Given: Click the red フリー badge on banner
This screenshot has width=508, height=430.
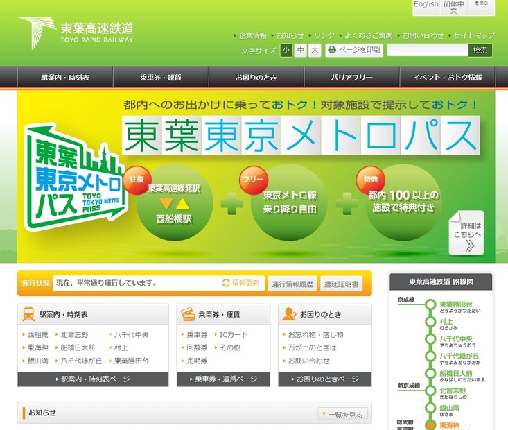Looking at the screenshot, I should coord(253,180).
